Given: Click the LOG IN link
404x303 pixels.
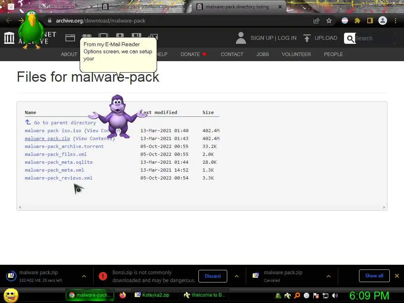Looking at the screenshot, I should (x=287, y=38).
